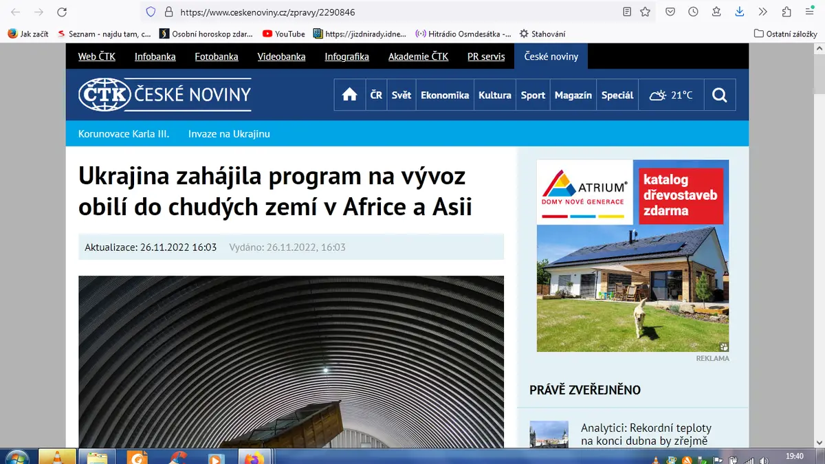Open the tracking protection shield icon

point(152,12)
